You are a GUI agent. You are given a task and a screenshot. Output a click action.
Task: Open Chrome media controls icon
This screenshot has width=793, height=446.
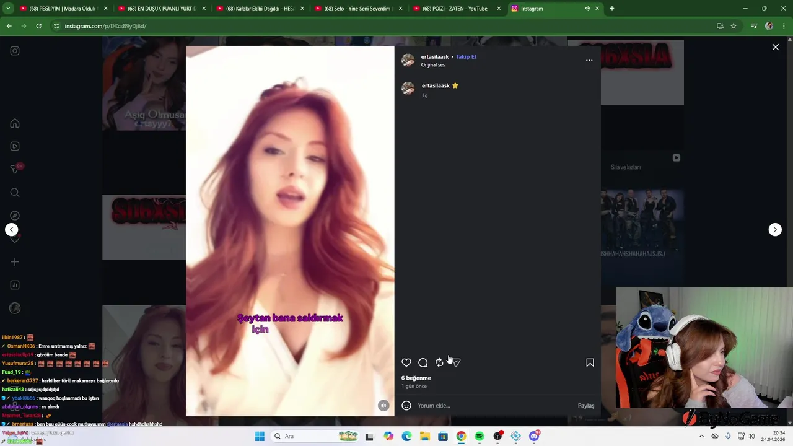tap(754, 26)
